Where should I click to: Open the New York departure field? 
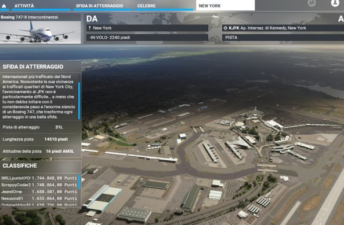pyautogui.click(x=147, y=28)
